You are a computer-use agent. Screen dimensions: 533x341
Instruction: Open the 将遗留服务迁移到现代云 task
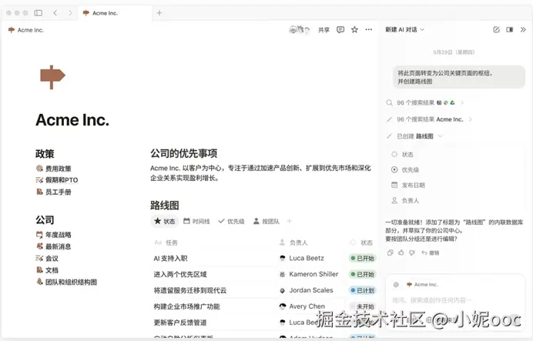pos(190,290)
